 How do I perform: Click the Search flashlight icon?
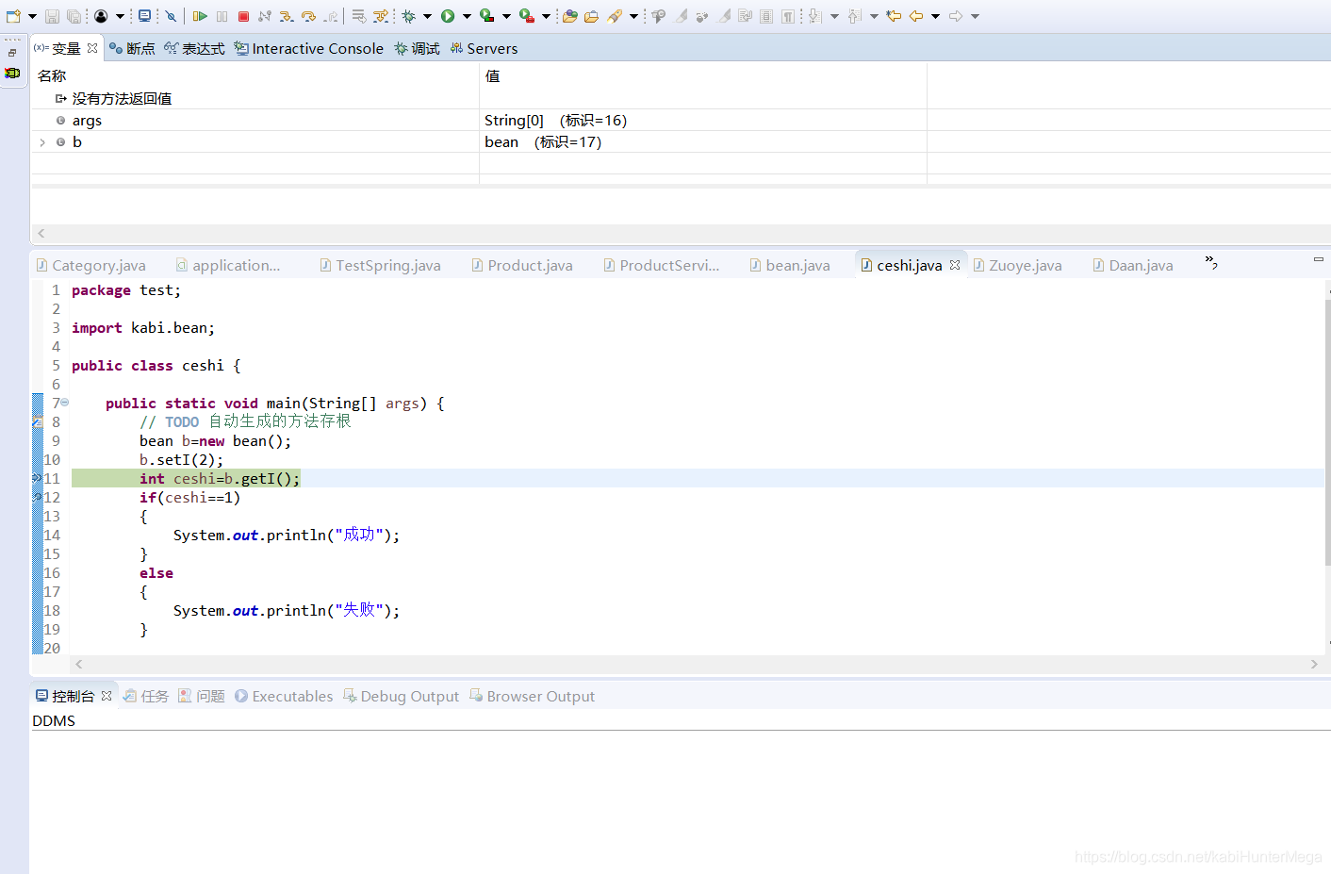click(x=615, y=16)
